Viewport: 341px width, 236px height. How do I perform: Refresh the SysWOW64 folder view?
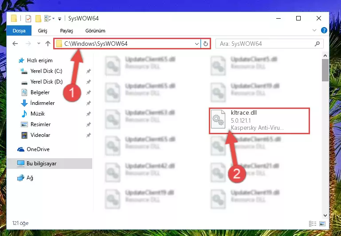(x=205, y=44)
